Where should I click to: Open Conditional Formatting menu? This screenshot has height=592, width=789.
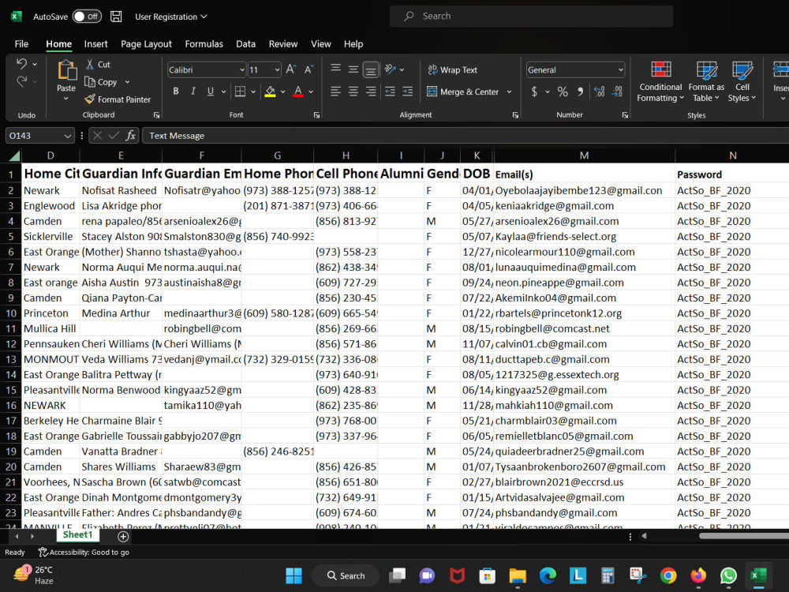660,81
